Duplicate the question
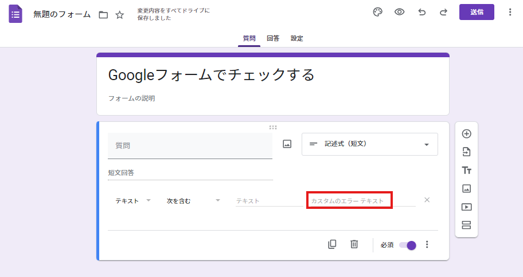The height and width of the screenshot is (277, 523). 332,244
